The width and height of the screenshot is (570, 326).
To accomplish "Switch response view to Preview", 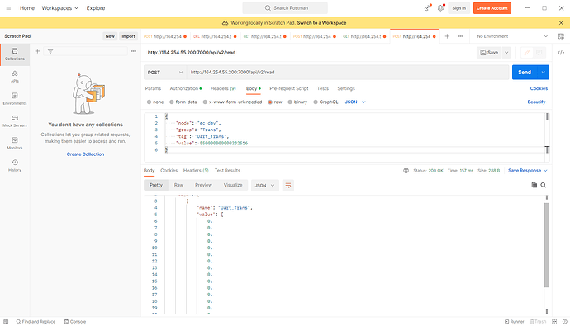I will [x=203, y=185].
